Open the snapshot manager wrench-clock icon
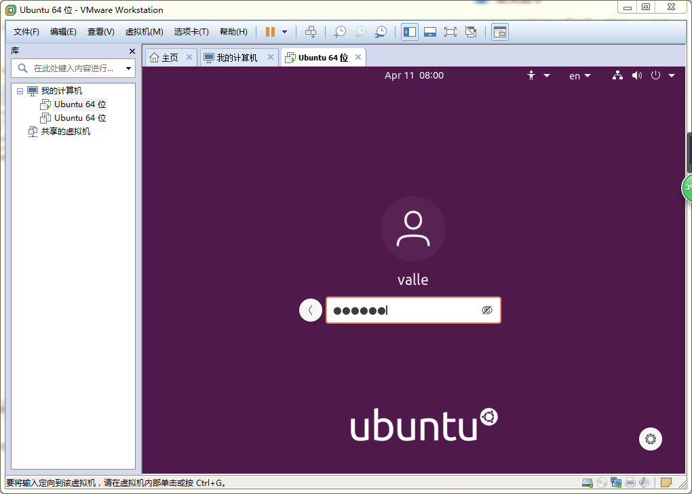 click(381, 32)
